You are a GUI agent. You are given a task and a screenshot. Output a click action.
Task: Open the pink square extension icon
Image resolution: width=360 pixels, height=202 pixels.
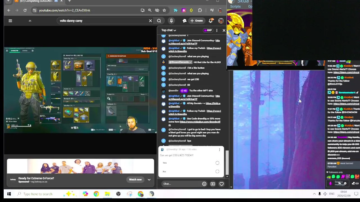click(184, 10)
